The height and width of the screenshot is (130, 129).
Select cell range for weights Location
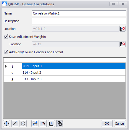[122, 44]
